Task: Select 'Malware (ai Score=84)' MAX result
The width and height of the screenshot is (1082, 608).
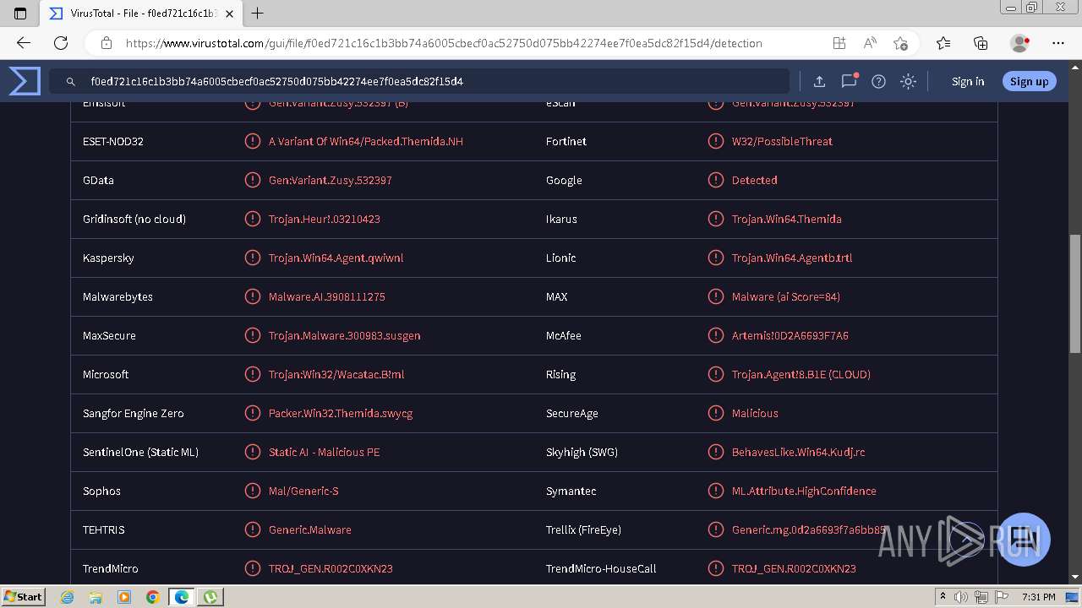Action: 786,296
